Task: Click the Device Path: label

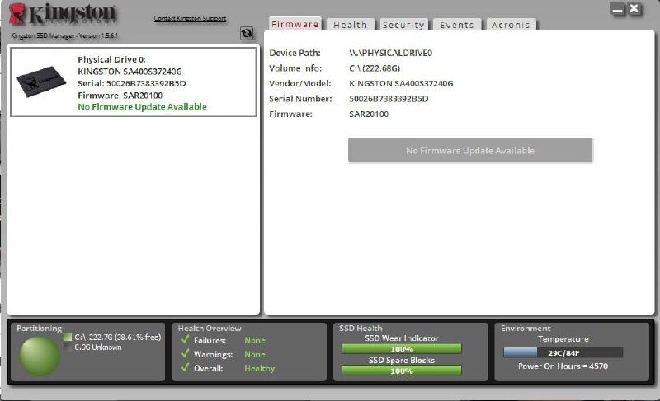Action: coord(295,53)
